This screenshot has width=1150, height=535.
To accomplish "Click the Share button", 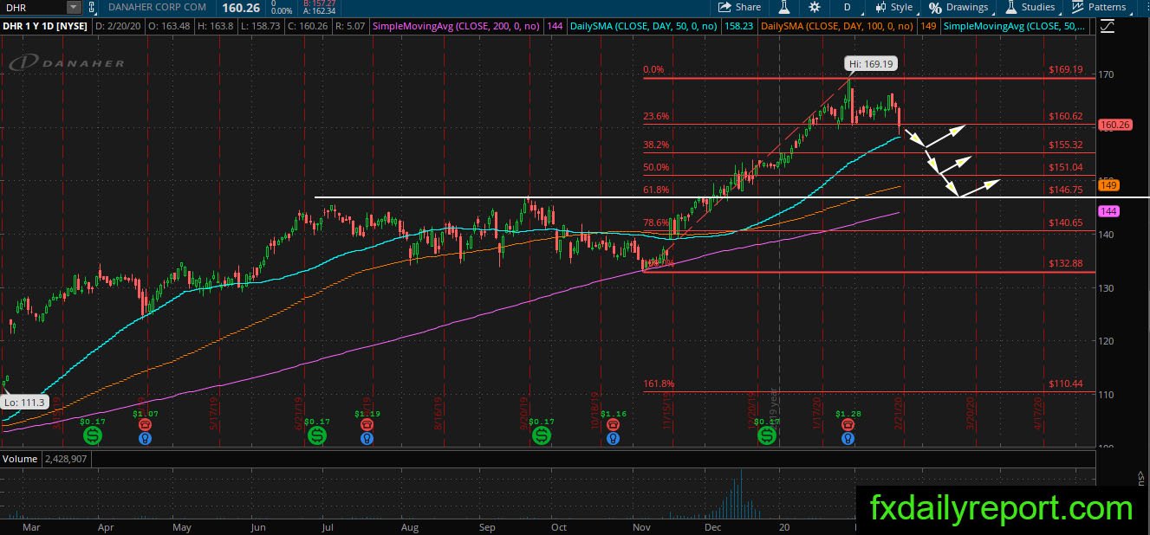I will point(739,7).
